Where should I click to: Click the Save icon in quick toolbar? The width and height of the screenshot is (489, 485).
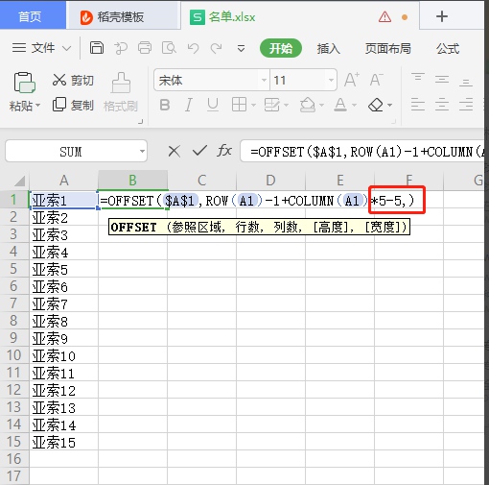[97, 48]
